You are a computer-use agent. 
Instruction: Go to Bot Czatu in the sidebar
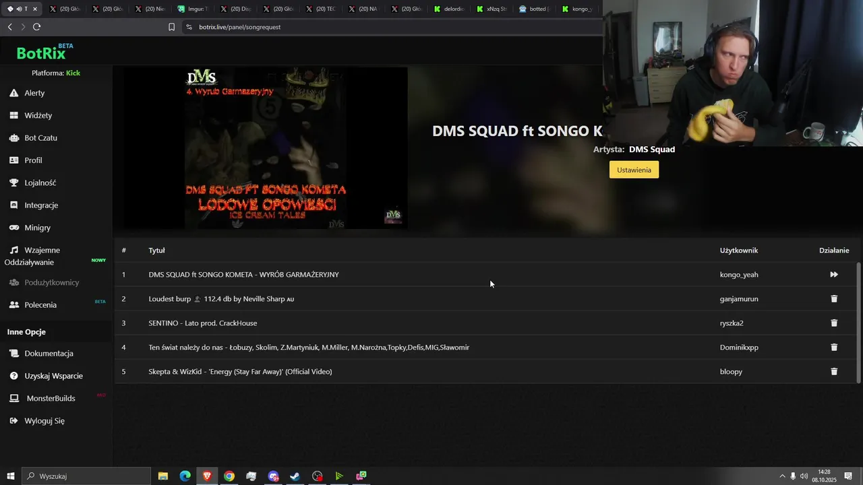click(40, 138)
